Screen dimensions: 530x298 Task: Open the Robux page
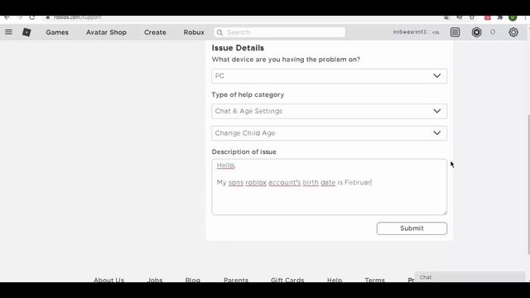pyautogui.click(x=194, y=32)
